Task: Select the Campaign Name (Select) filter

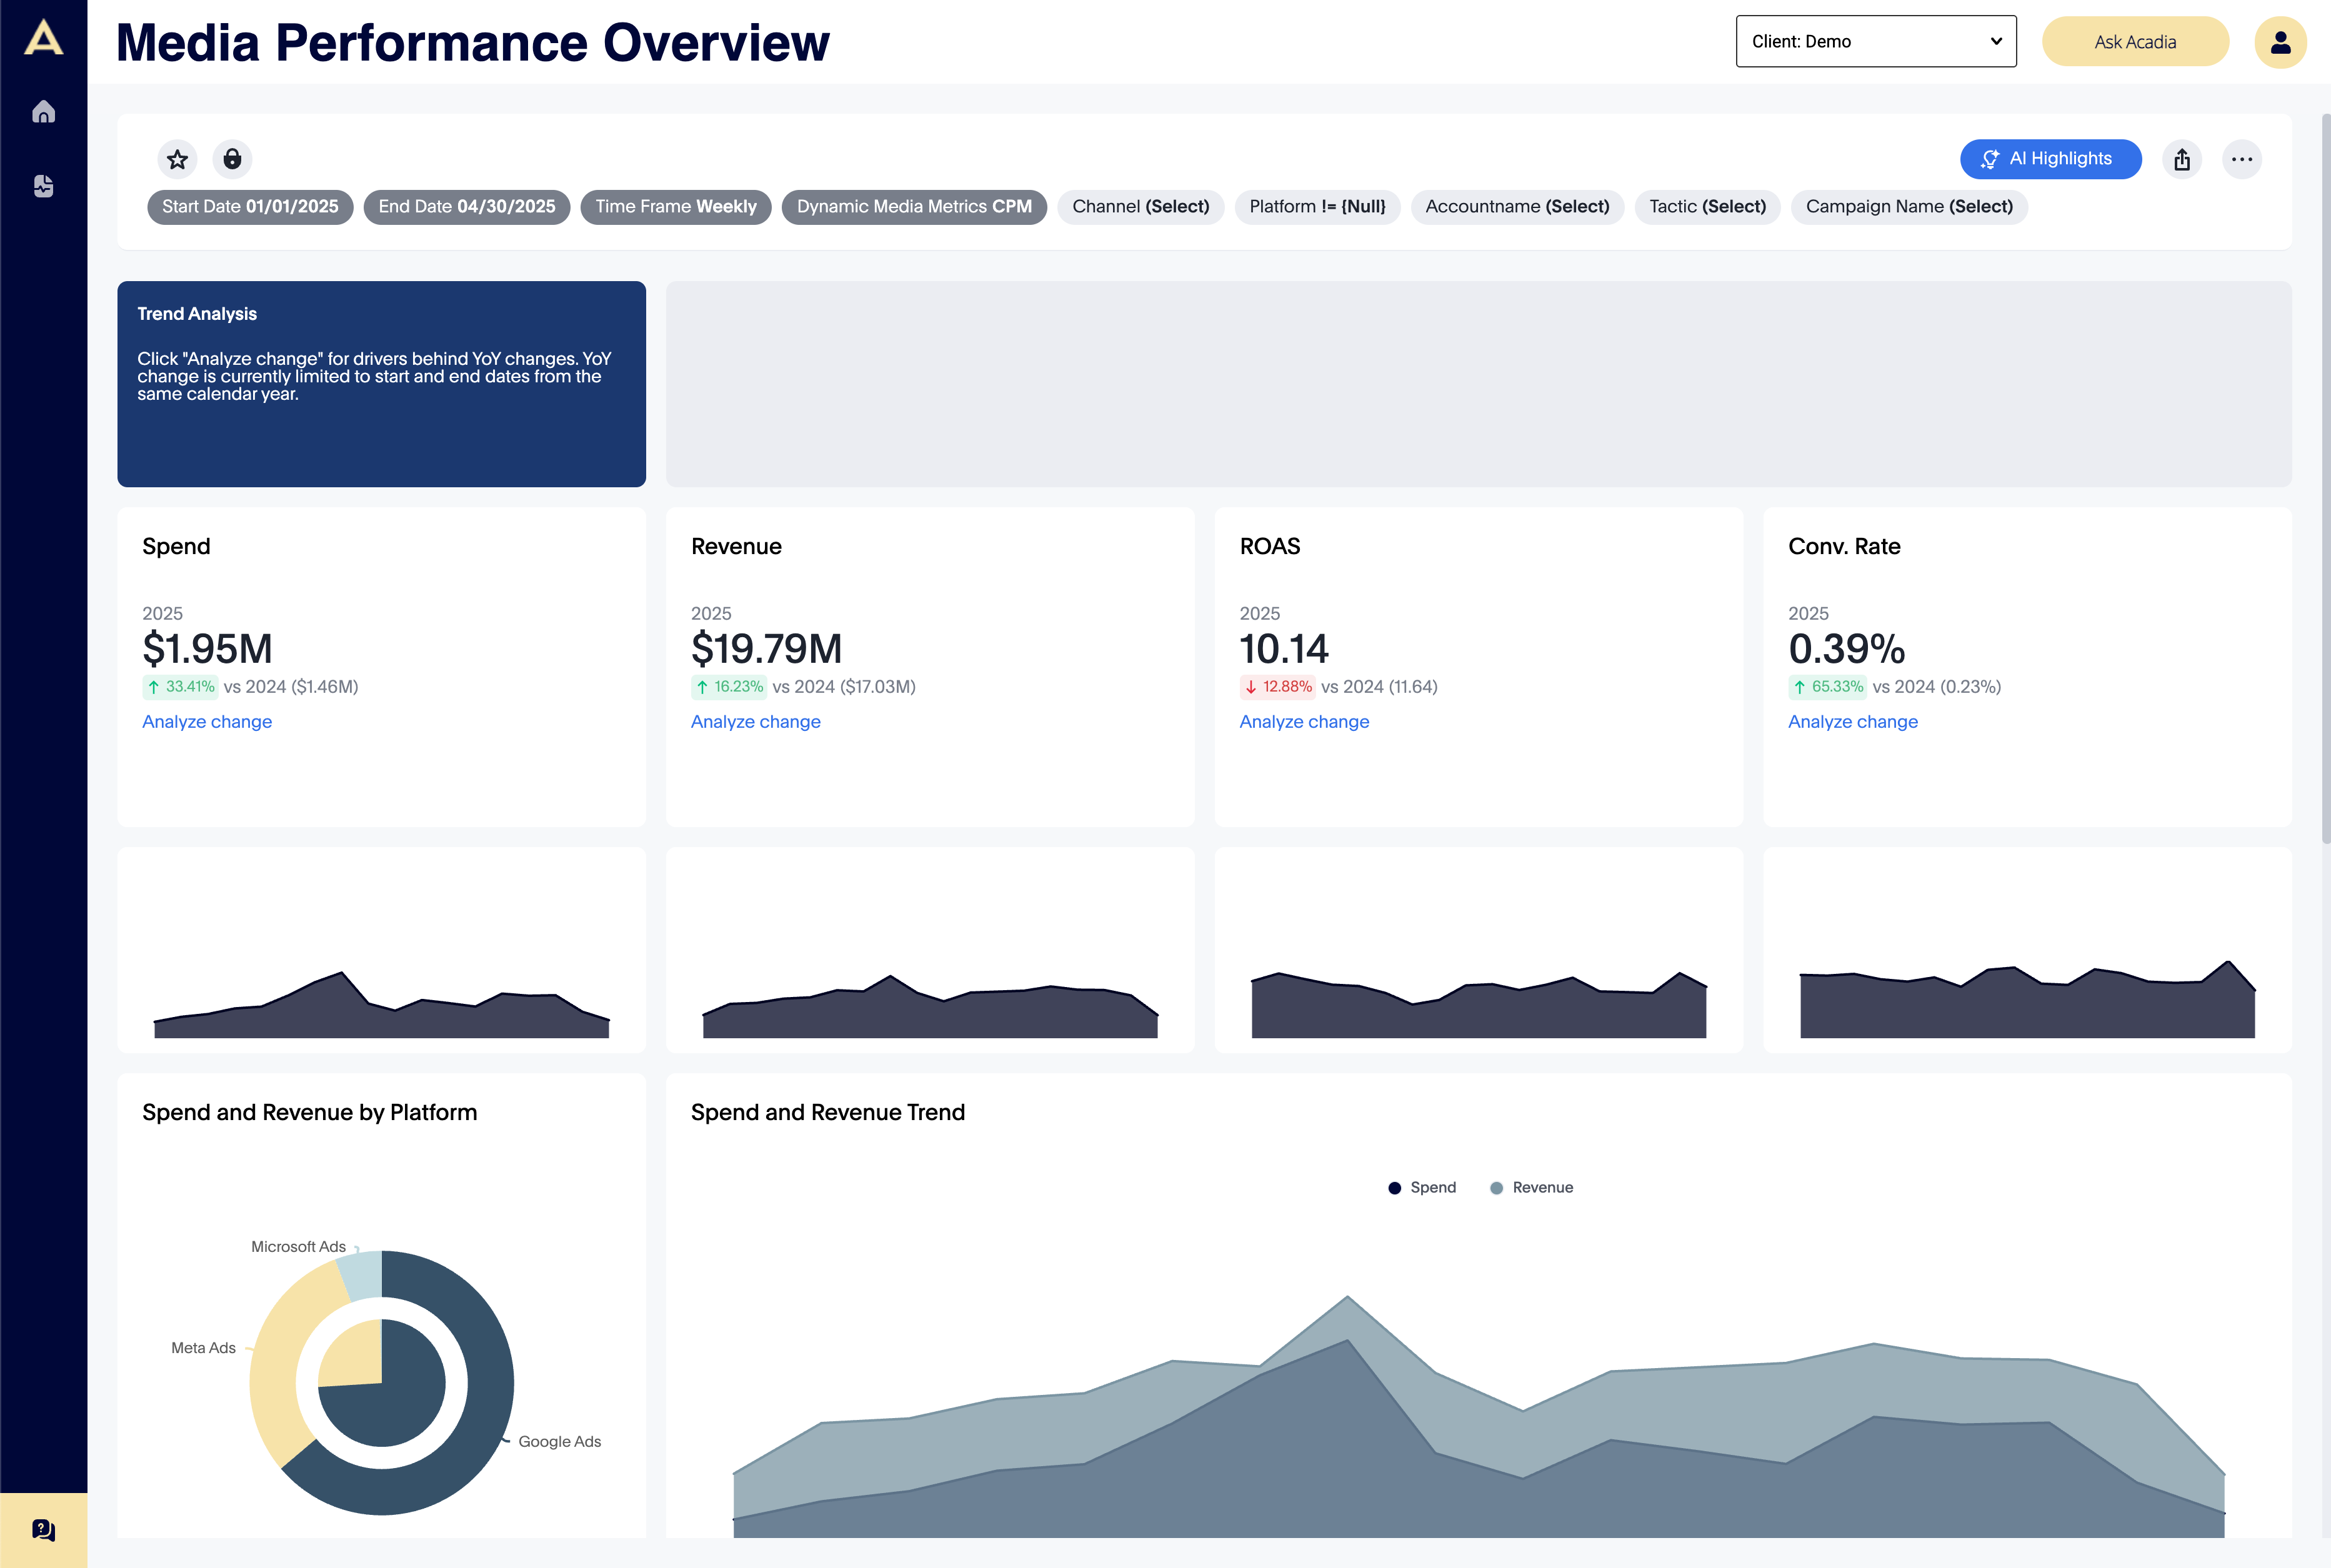Action: [x=1909, y=207]
